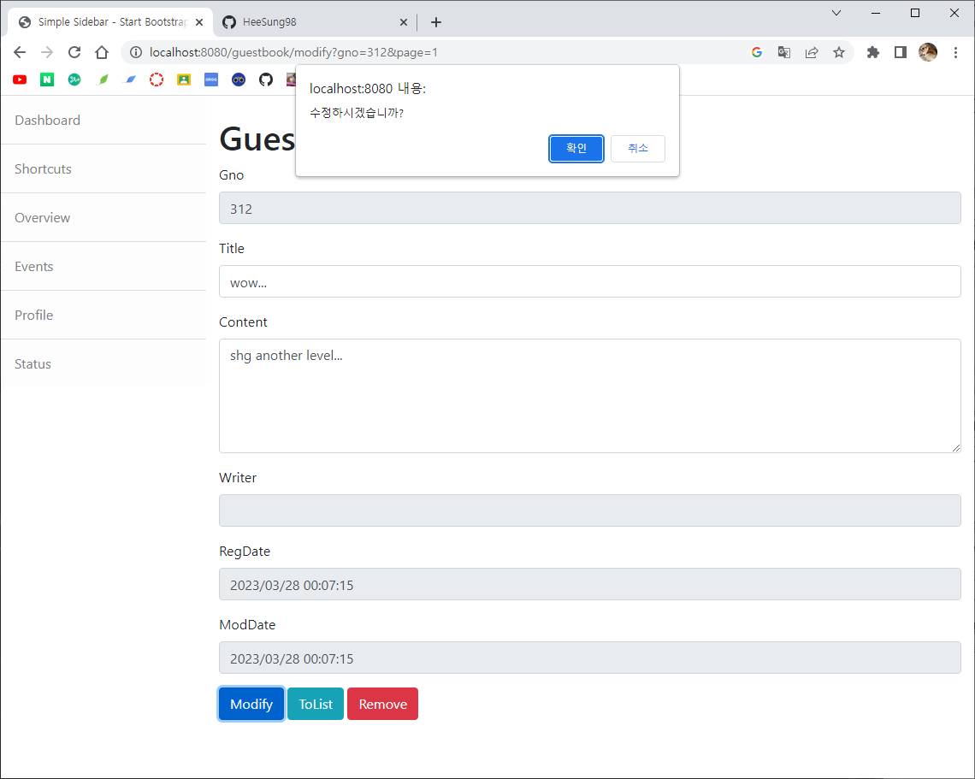Image resolution: width=975 pixels, height=779 pixels.
Task: Open the tab search dropdown arrow
Action: [836, 13]
